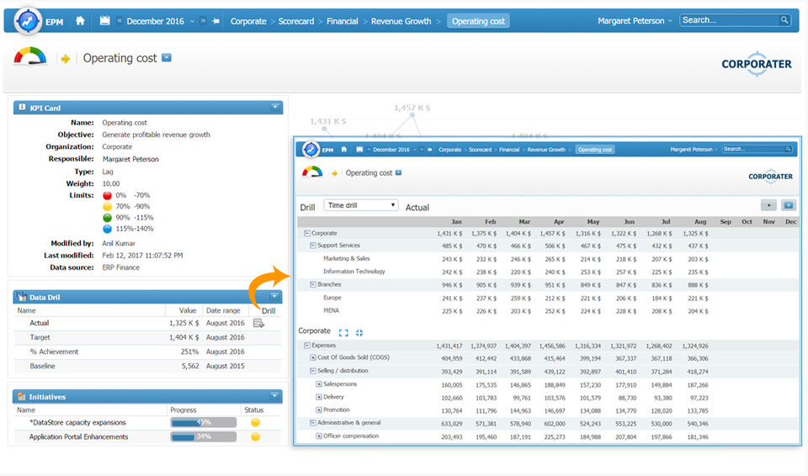
Task: Click the DataStore capacity expansions progress bar
Action: pos(203,423)
